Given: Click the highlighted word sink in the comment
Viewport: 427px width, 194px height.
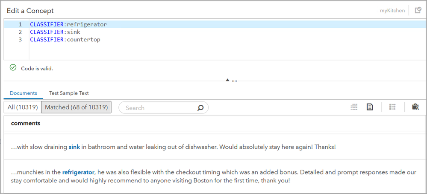Looking at the screenshot, I should (74, 147).
